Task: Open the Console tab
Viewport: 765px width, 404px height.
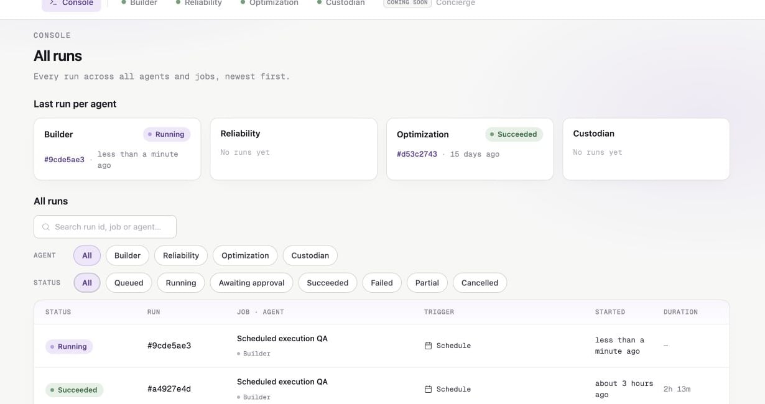Action: [x=72, y=3]
